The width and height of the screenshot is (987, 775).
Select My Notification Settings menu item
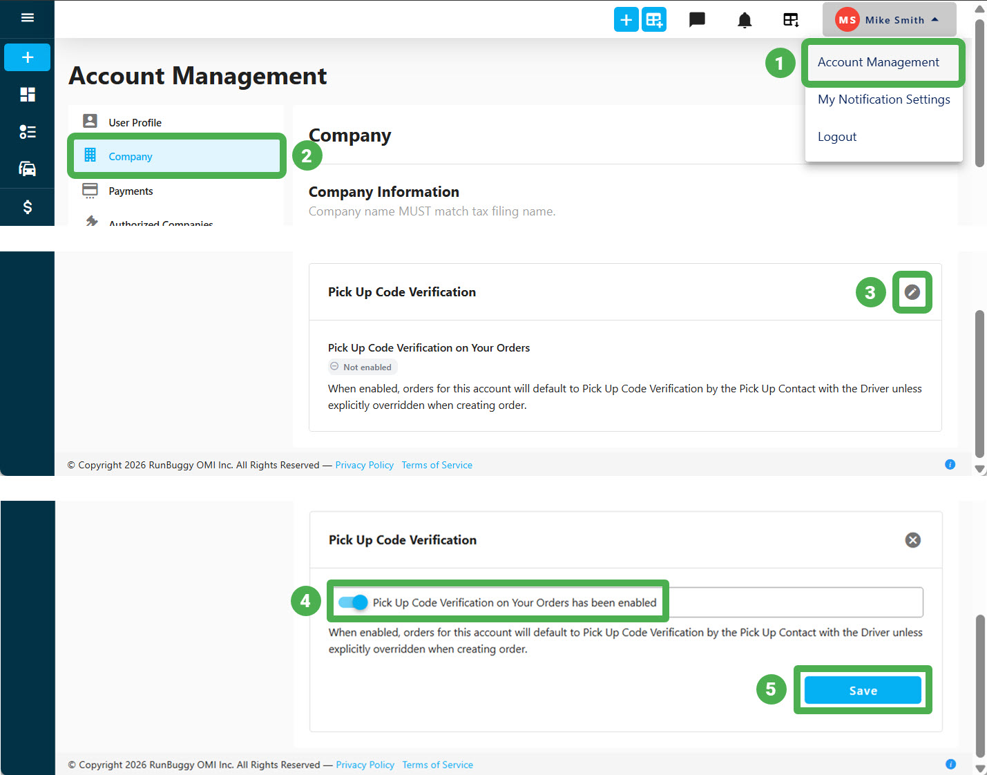coord(884,99)
